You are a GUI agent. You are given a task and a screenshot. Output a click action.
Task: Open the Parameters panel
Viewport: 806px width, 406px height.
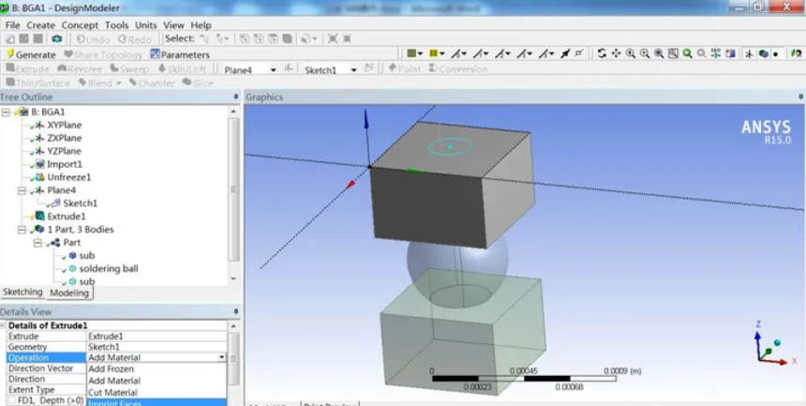[x=179, y=54]
